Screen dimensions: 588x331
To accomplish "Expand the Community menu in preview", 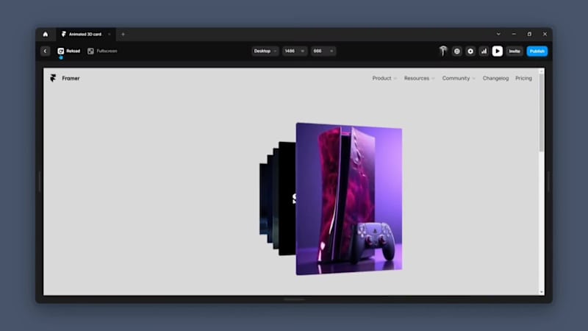I will tap(459, 78).
